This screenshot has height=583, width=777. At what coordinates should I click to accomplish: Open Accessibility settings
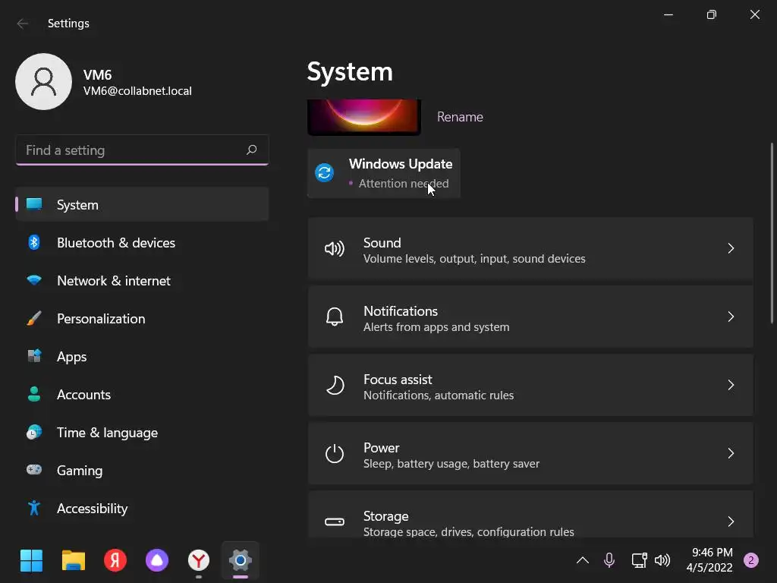[142, 508]
